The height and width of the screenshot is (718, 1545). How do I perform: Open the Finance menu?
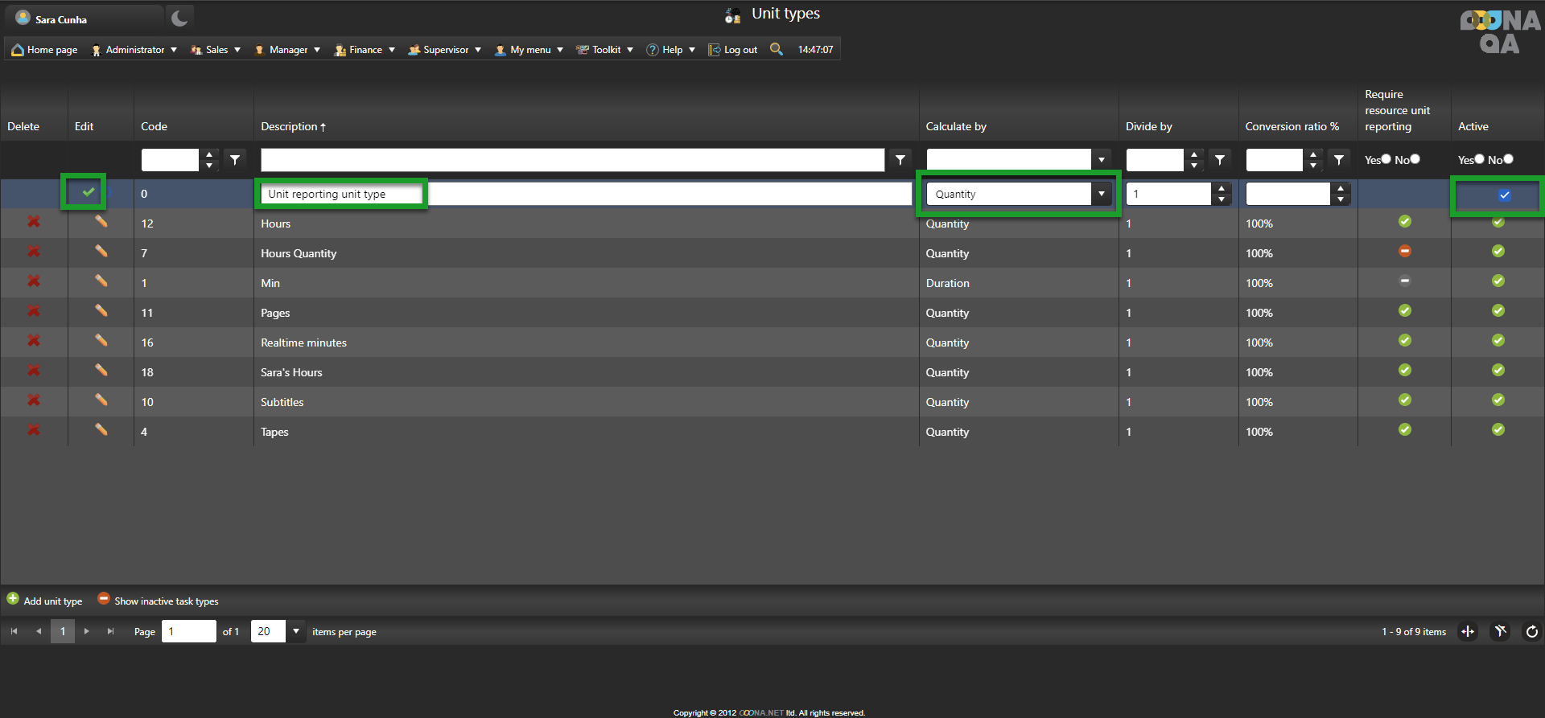[365, 50]
